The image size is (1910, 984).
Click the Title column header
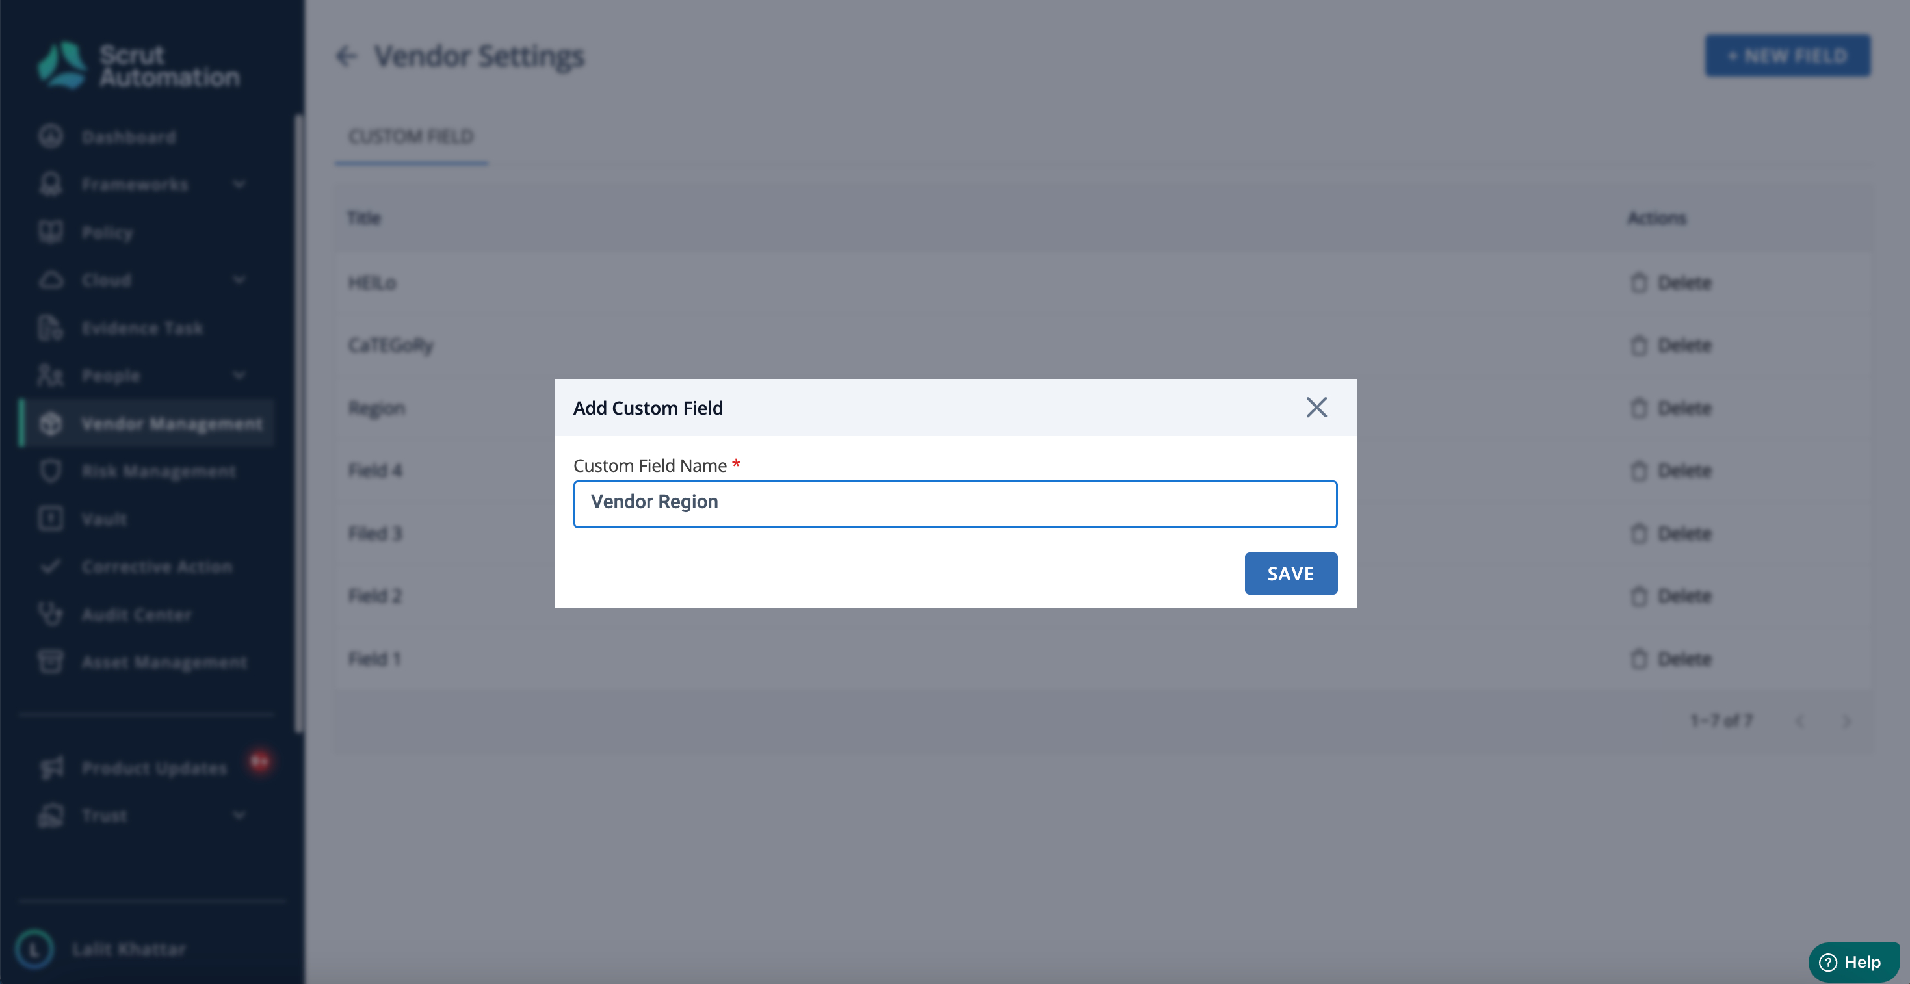[x=364, y=218]
